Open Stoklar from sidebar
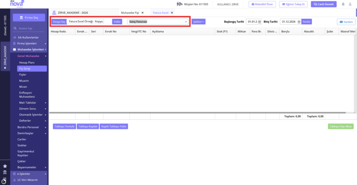The image size is (357, 185). tap(22, 145)
